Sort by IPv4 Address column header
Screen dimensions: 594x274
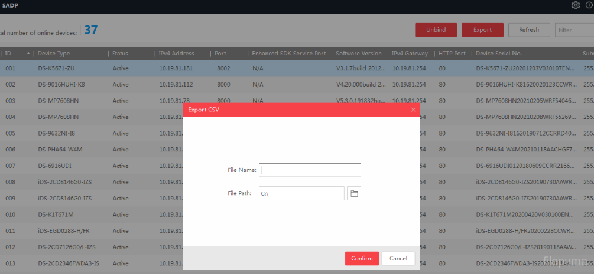[x=176, y=54]
